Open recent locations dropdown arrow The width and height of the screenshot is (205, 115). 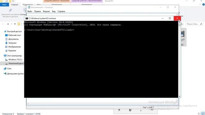click(12, 24)
